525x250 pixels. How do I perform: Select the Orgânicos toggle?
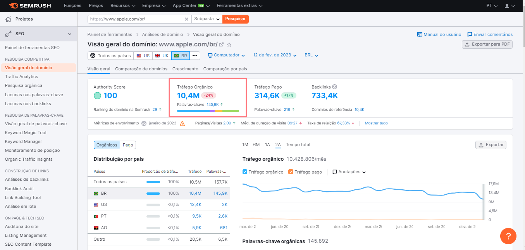pos(107,145)
